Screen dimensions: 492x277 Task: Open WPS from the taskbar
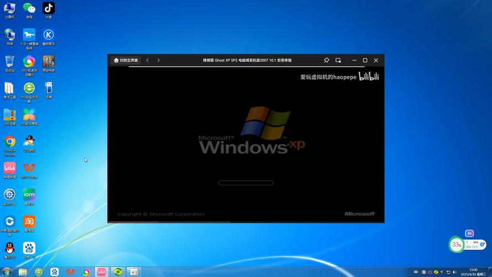tap(70, 272)
